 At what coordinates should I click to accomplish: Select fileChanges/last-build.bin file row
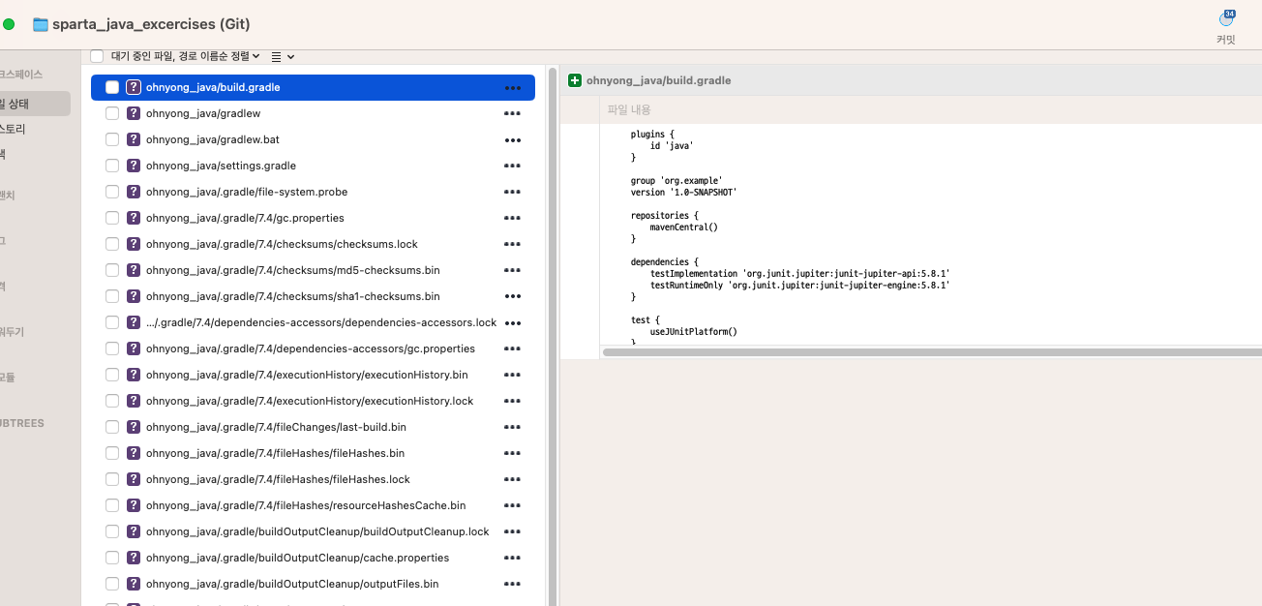coord(313,427)
